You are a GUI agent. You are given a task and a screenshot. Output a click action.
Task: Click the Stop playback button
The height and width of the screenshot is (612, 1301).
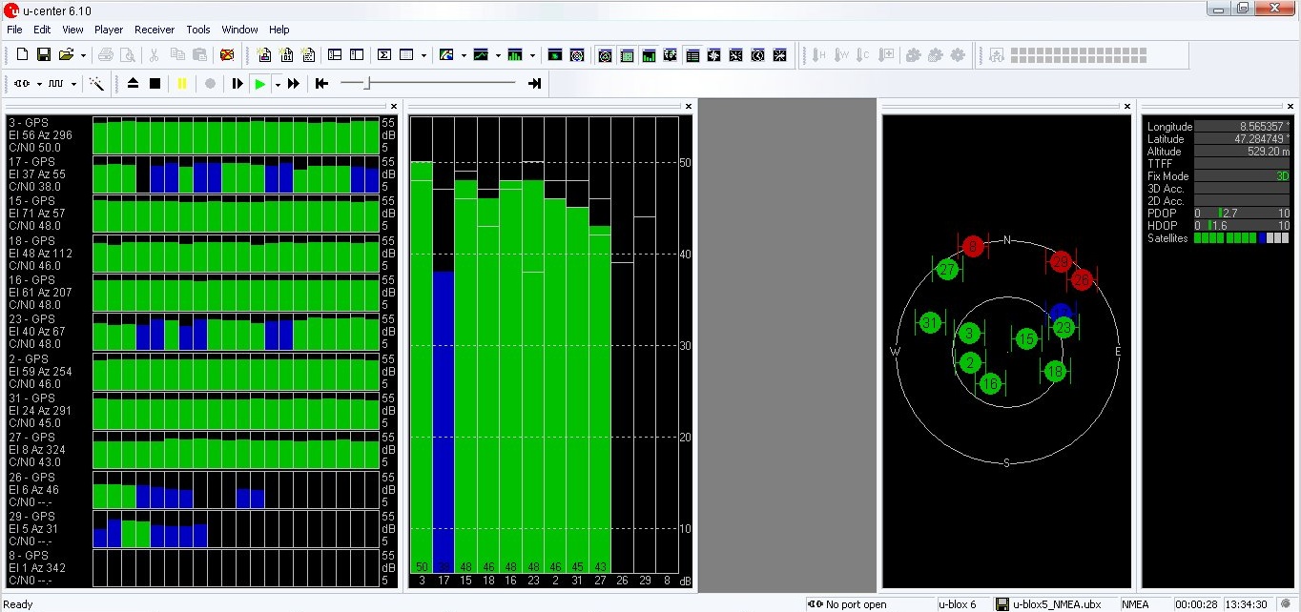tap(155, 84)
